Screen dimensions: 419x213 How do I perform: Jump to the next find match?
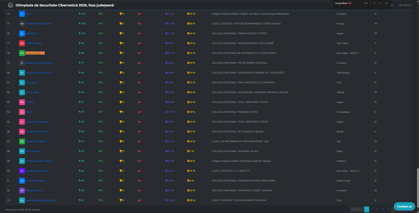(381, 3)
